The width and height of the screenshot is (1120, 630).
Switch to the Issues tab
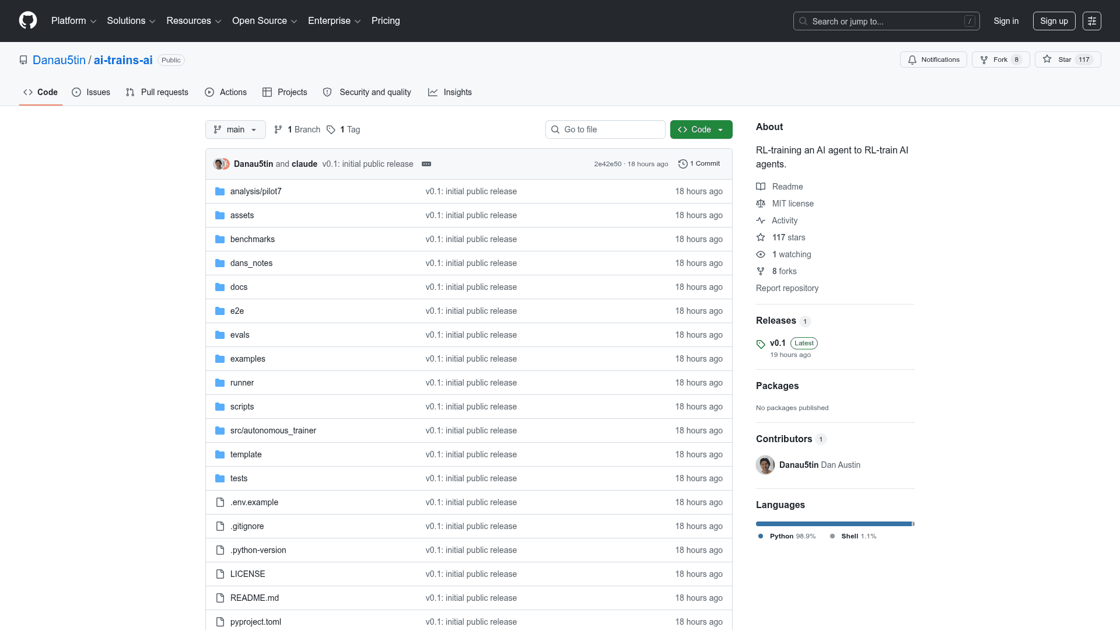(91, 92)
